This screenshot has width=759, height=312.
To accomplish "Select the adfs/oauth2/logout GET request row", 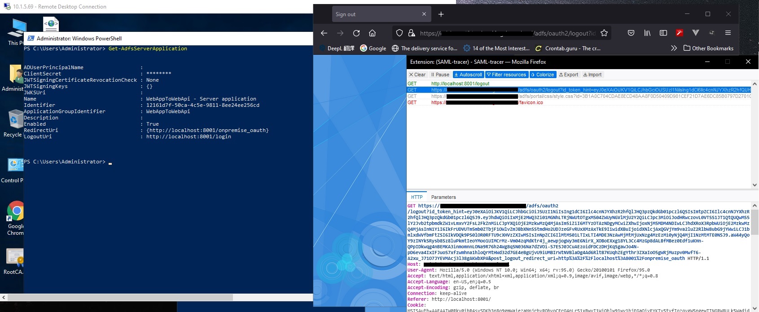I will pyautogui.click(x=579, y=90).
